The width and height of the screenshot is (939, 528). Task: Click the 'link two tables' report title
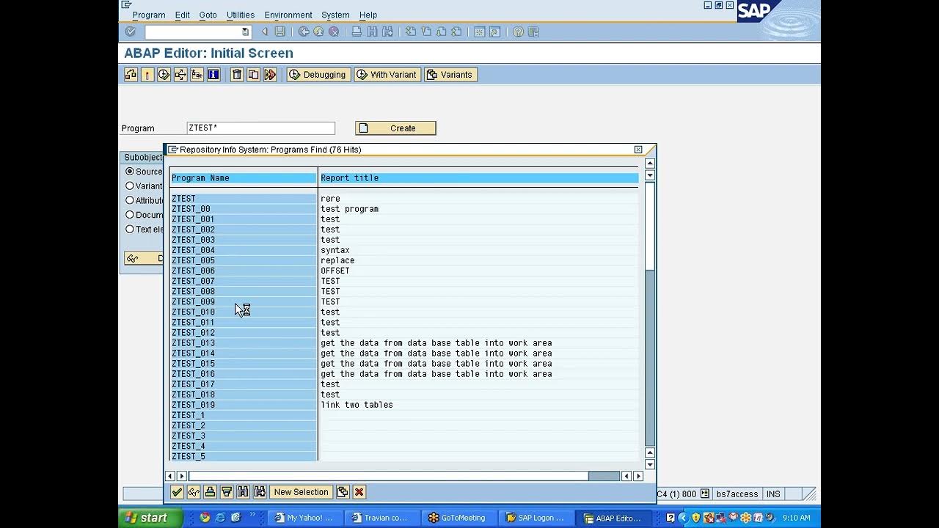[x=357, y=405]
